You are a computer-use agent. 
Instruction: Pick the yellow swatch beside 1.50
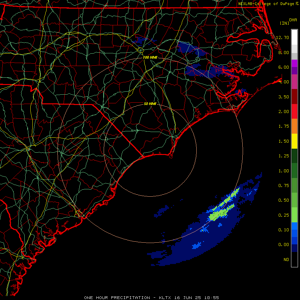[294, 141]
